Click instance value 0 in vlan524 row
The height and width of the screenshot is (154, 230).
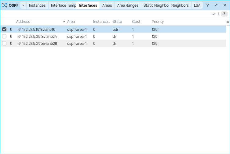tap(94, 37)
